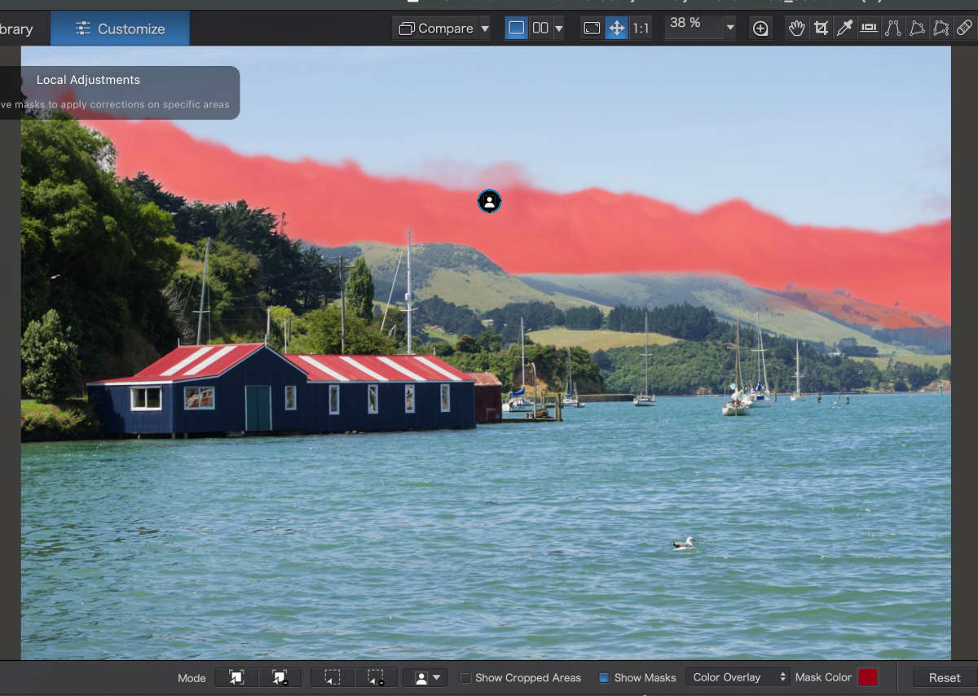Screen dimensions: 978x696
Task: Switch to fit-on-screen view icon
Action: coord(593,28)
